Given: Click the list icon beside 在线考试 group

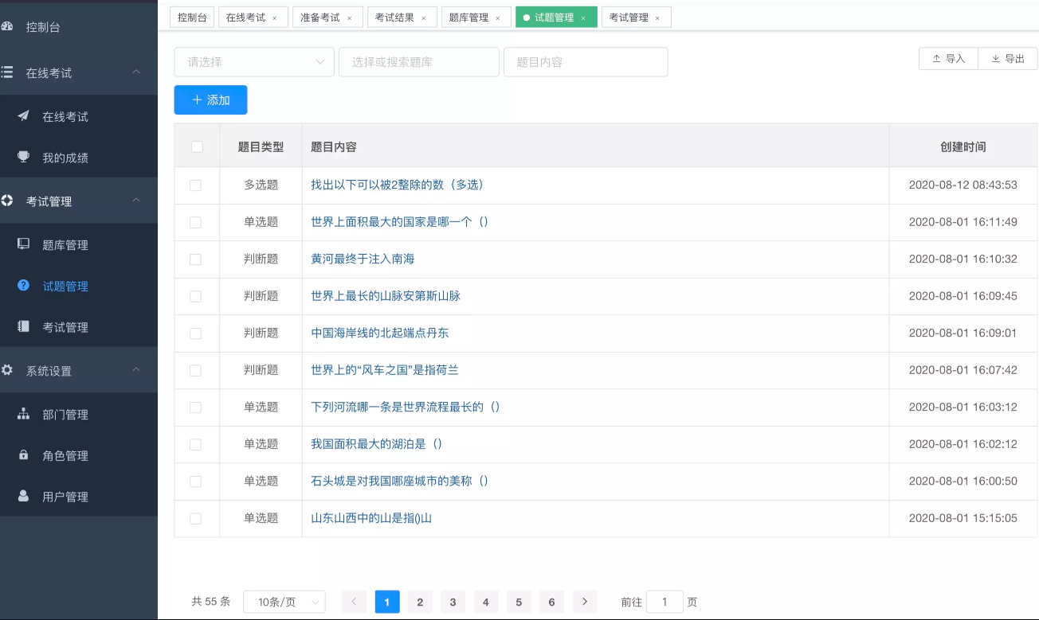Looking at the screenshot, I should pos(7,72).
